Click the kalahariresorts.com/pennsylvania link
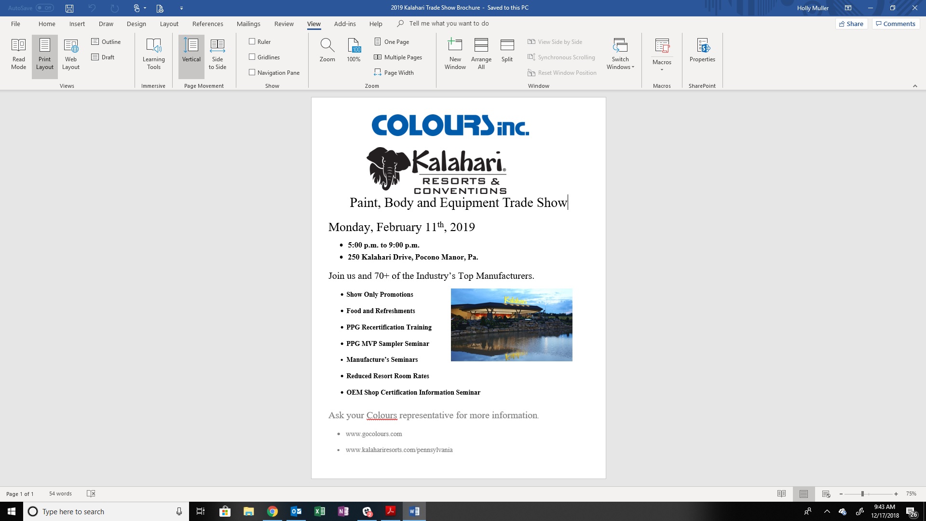Viewport: 926px width, 521px height. (x=399, y=450)
